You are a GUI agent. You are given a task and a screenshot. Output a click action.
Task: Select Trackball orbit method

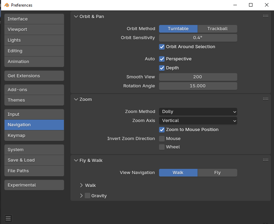217,29
